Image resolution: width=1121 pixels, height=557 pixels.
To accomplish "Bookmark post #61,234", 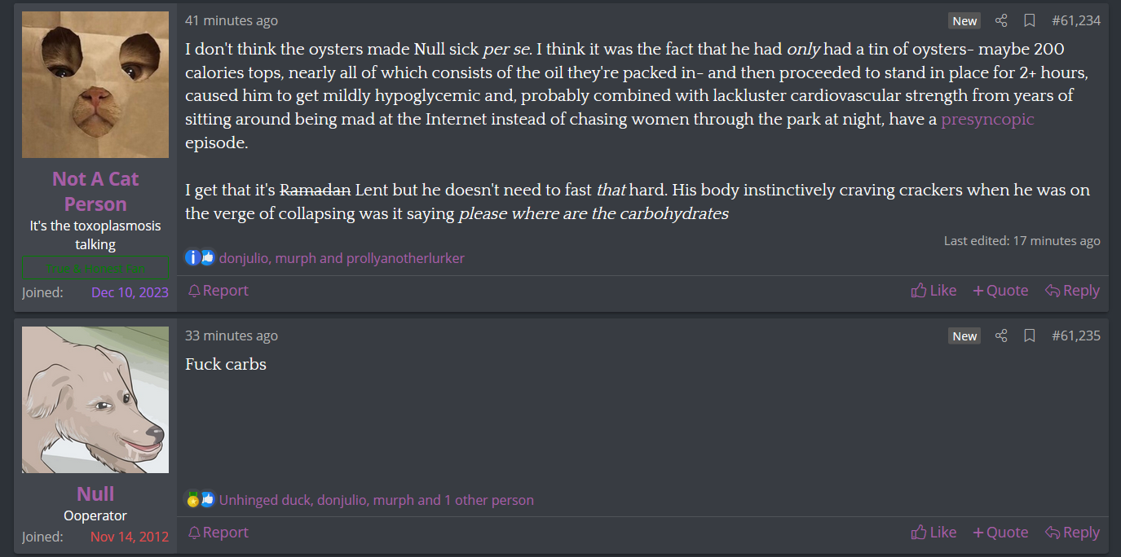I will (1030, 20).
